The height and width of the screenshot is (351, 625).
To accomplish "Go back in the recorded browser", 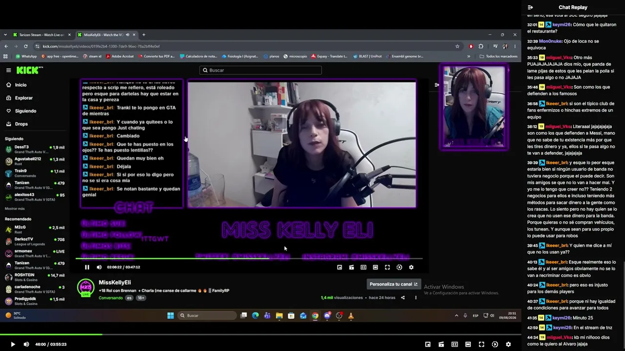I will (x=6, y=46).
